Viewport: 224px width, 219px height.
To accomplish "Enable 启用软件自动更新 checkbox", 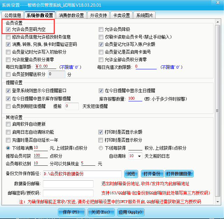I will 8,124.
